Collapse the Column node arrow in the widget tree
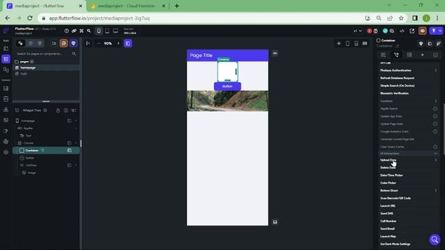The image size is (445, 250). pyautogui.click(x=76, y=143)
